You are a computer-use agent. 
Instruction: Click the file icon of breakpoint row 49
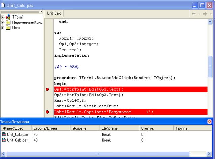4,140
